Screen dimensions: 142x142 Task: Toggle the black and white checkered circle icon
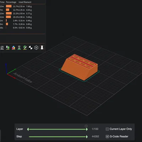[31, 48]
